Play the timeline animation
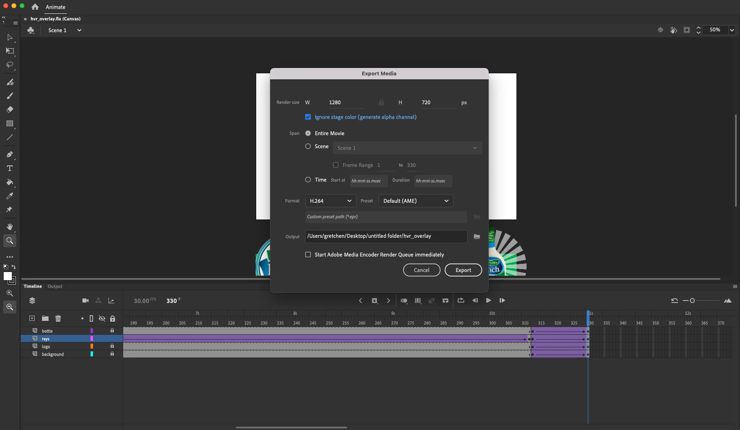The height and width of the screenshot is (430, 740). (x=488, y=301)
